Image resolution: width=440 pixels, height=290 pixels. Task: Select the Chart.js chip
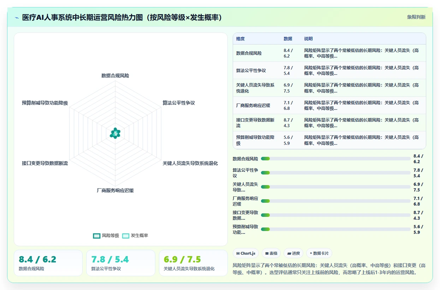(x=246, y=253)
